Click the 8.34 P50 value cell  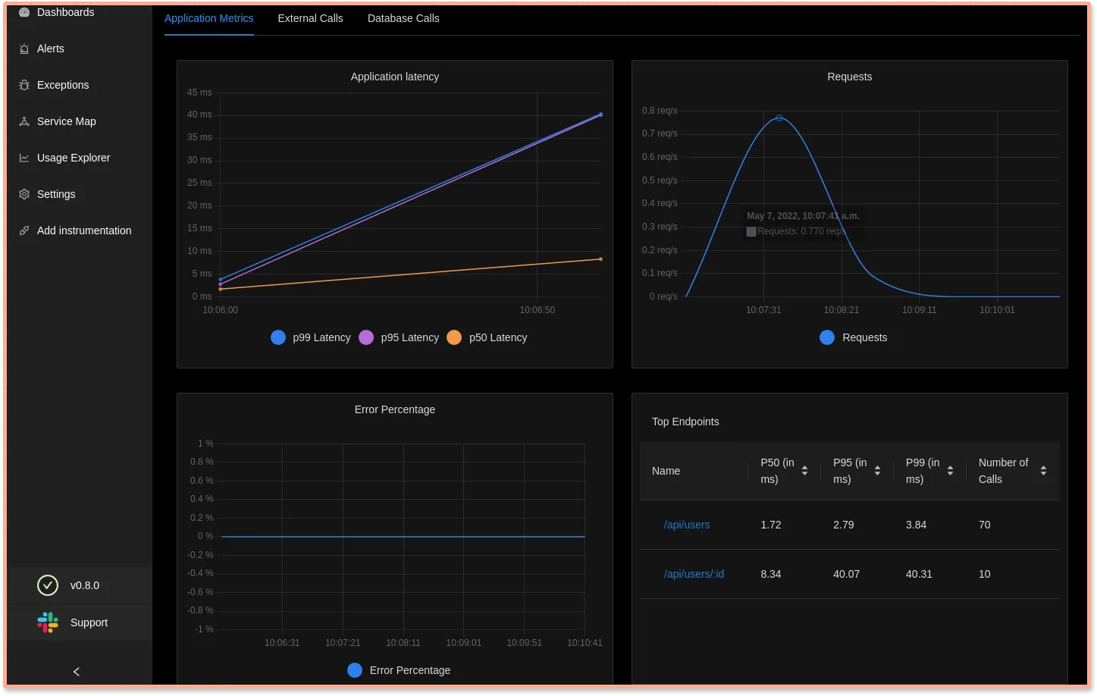[771, 574]
